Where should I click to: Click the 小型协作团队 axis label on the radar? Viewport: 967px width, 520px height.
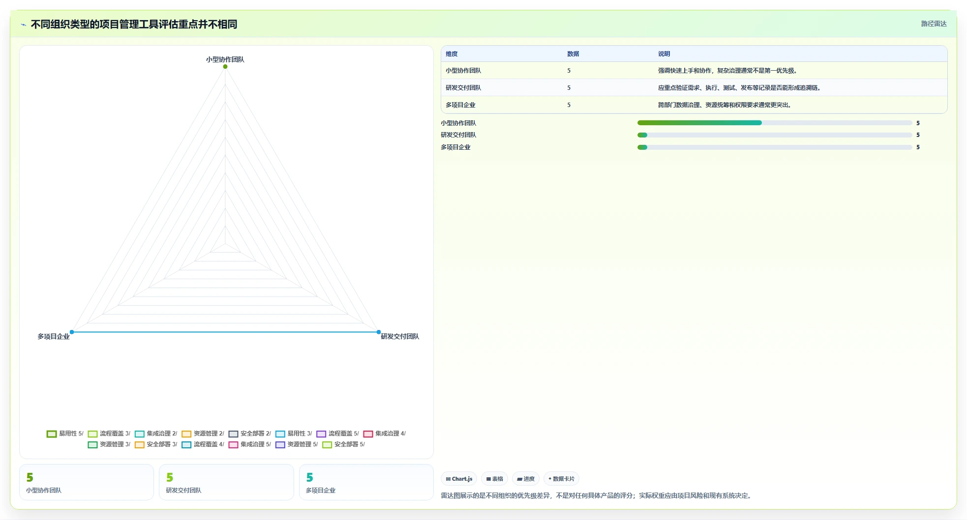tap(225, 59)
